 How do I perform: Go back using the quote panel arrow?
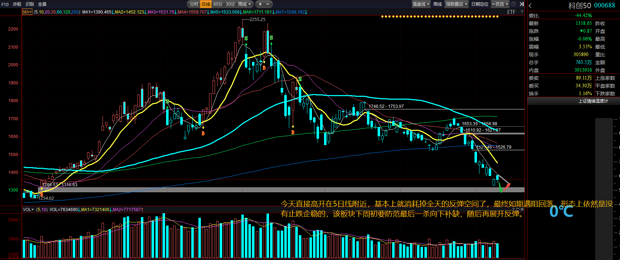click(x=530, y=6)
